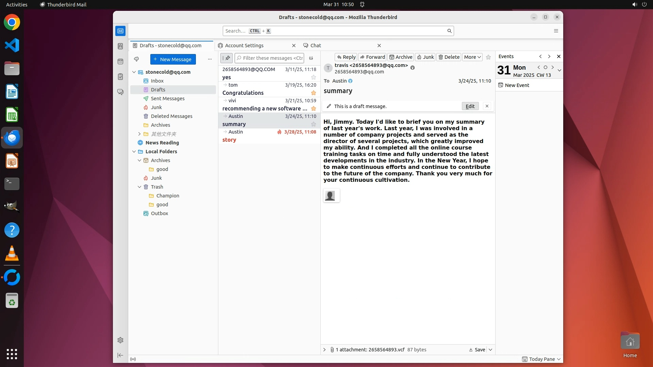Collapse the Local Folders Trash tree
The width and height of the screenshot is (653, 367).
click(139, 187)
